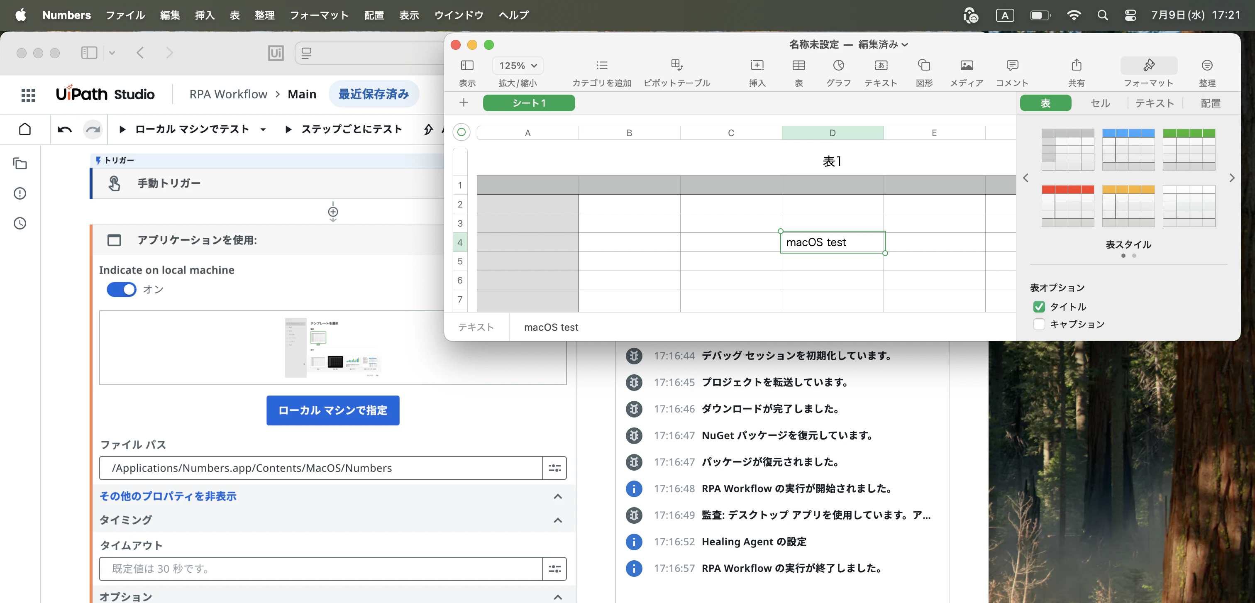1255x603 pixels.
Task: Open the history clock icon in UiPath sidebar
Action: (x=20, y=223)
